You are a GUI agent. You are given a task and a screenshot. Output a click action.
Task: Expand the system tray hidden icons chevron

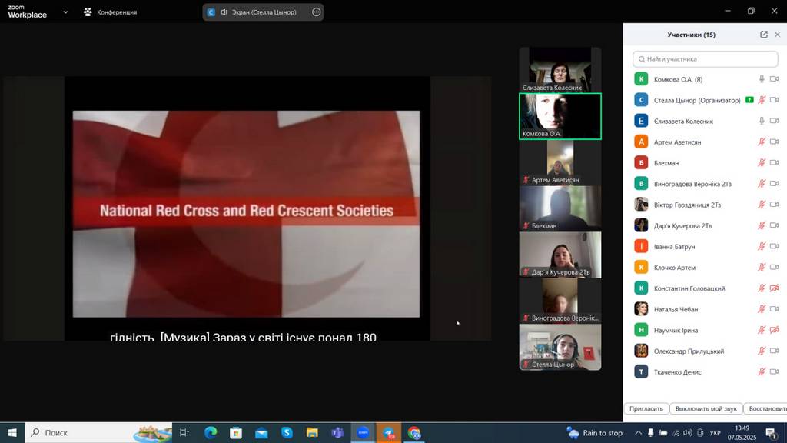tap(638, 432)
